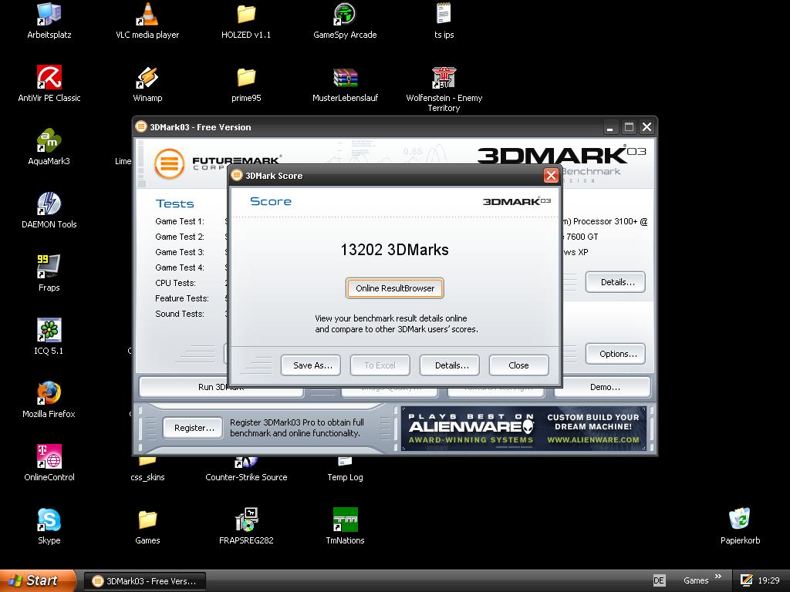Image resolution: width=790 pixels, height=592 pixels.
Task: Open the Games folder icon
Action: coord(147,526)
